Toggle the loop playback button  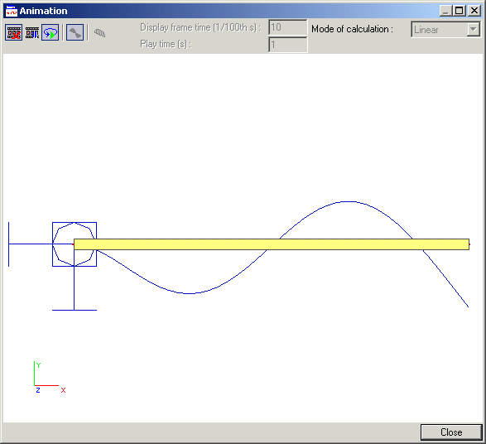(51, 33)
